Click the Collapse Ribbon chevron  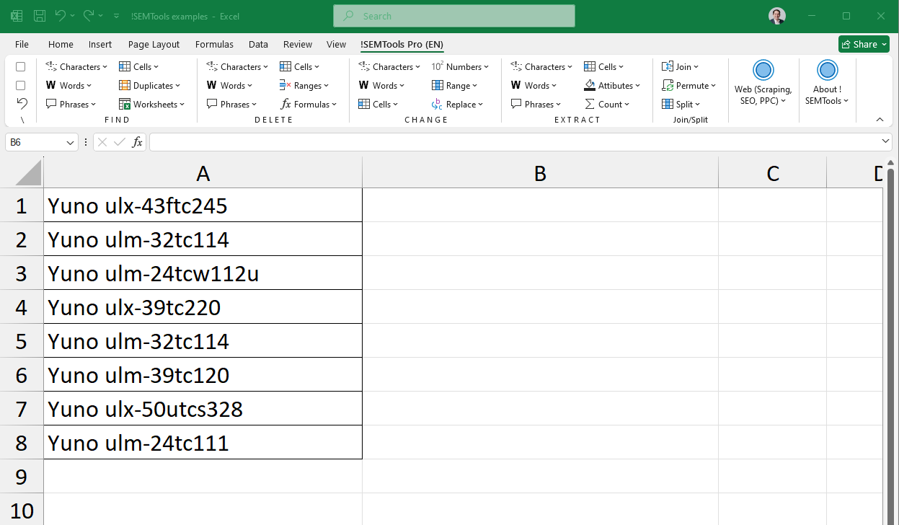pos(880,119)
